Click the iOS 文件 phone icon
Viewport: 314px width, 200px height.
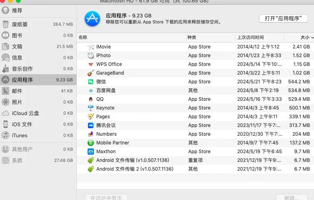point(6,124)
